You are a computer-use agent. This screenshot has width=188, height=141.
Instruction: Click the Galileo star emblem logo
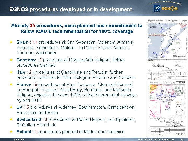pos(157,8)
